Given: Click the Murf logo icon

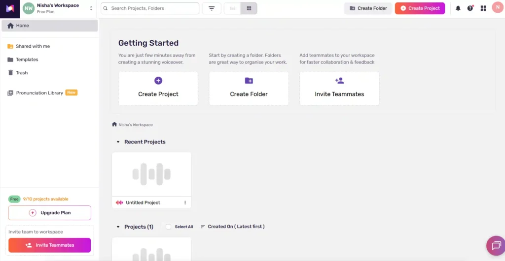Looking at the screenshot, I should (10, 9).
